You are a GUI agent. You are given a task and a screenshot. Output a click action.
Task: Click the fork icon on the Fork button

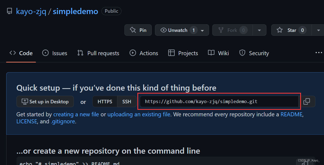click(221, 30)
